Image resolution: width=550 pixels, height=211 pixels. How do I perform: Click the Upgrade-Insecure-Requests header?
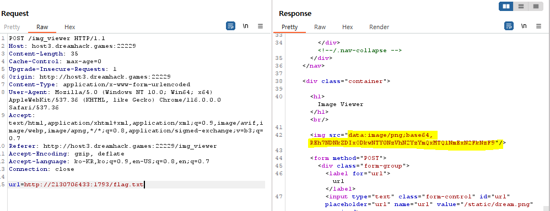click(63, 69)
